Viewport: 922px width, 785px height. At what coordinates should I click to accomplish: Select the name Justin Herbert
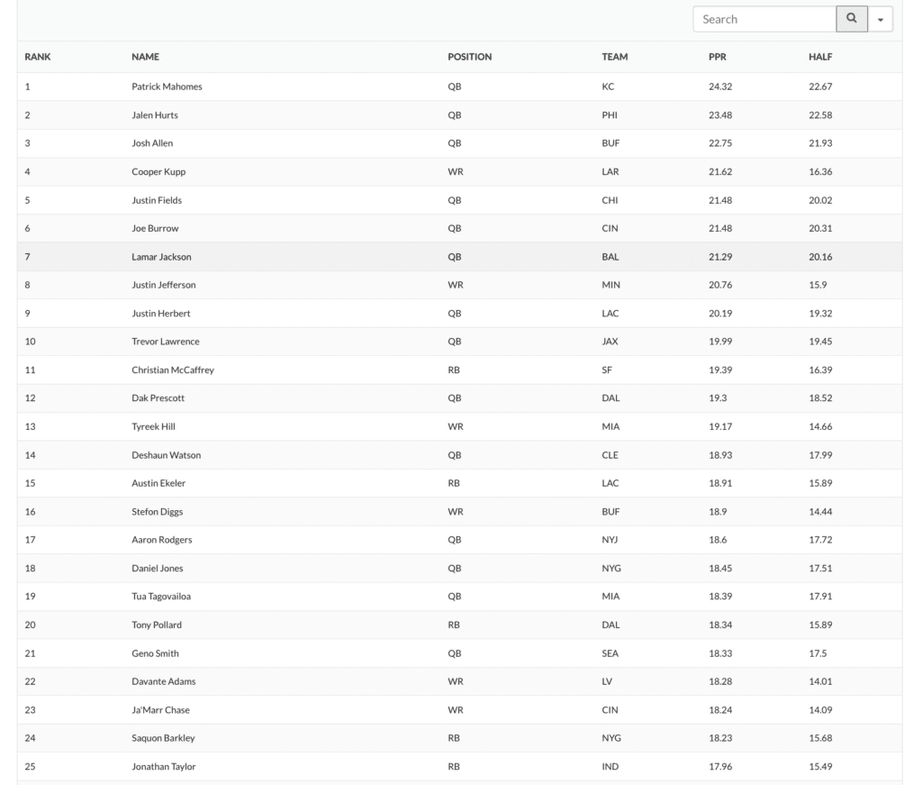[x=160, y=313]
